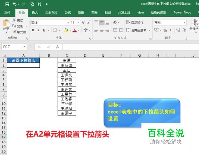Click in the formula bar input
Viewport: 199px width, 155px height.
click(x=131, y=47)
